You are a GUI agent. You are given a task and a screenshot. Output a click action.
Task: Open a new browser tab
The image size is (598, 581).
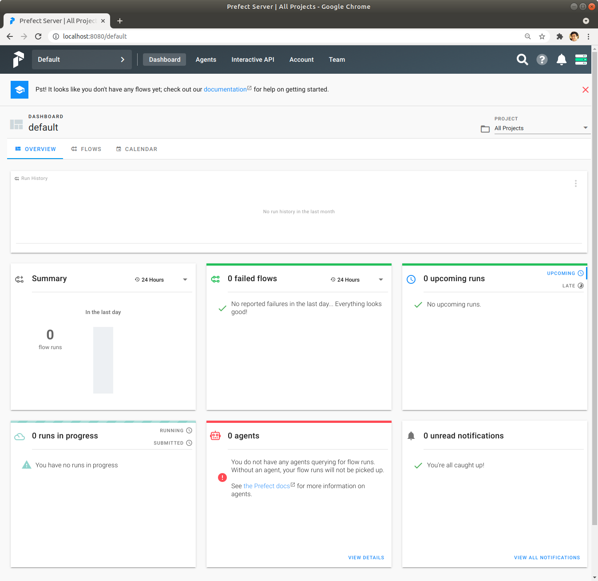pos(120,21)
